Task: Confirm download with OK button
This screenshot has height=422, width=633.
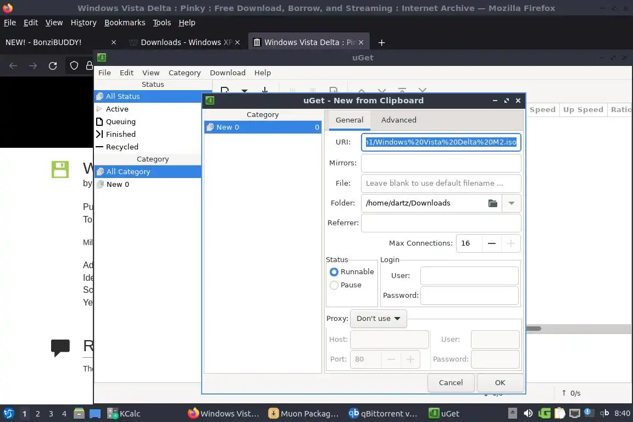Action: click(x=500, y=383)
